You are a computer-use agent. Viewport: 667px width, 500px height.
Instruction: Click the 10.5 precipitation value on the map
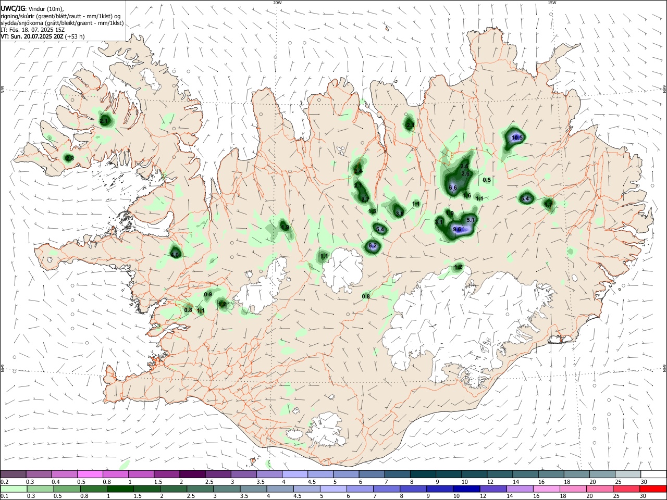point(516,137)
